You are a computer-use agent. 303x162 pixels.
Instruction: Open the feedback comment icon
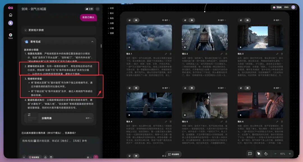click(x=250, y=154)
